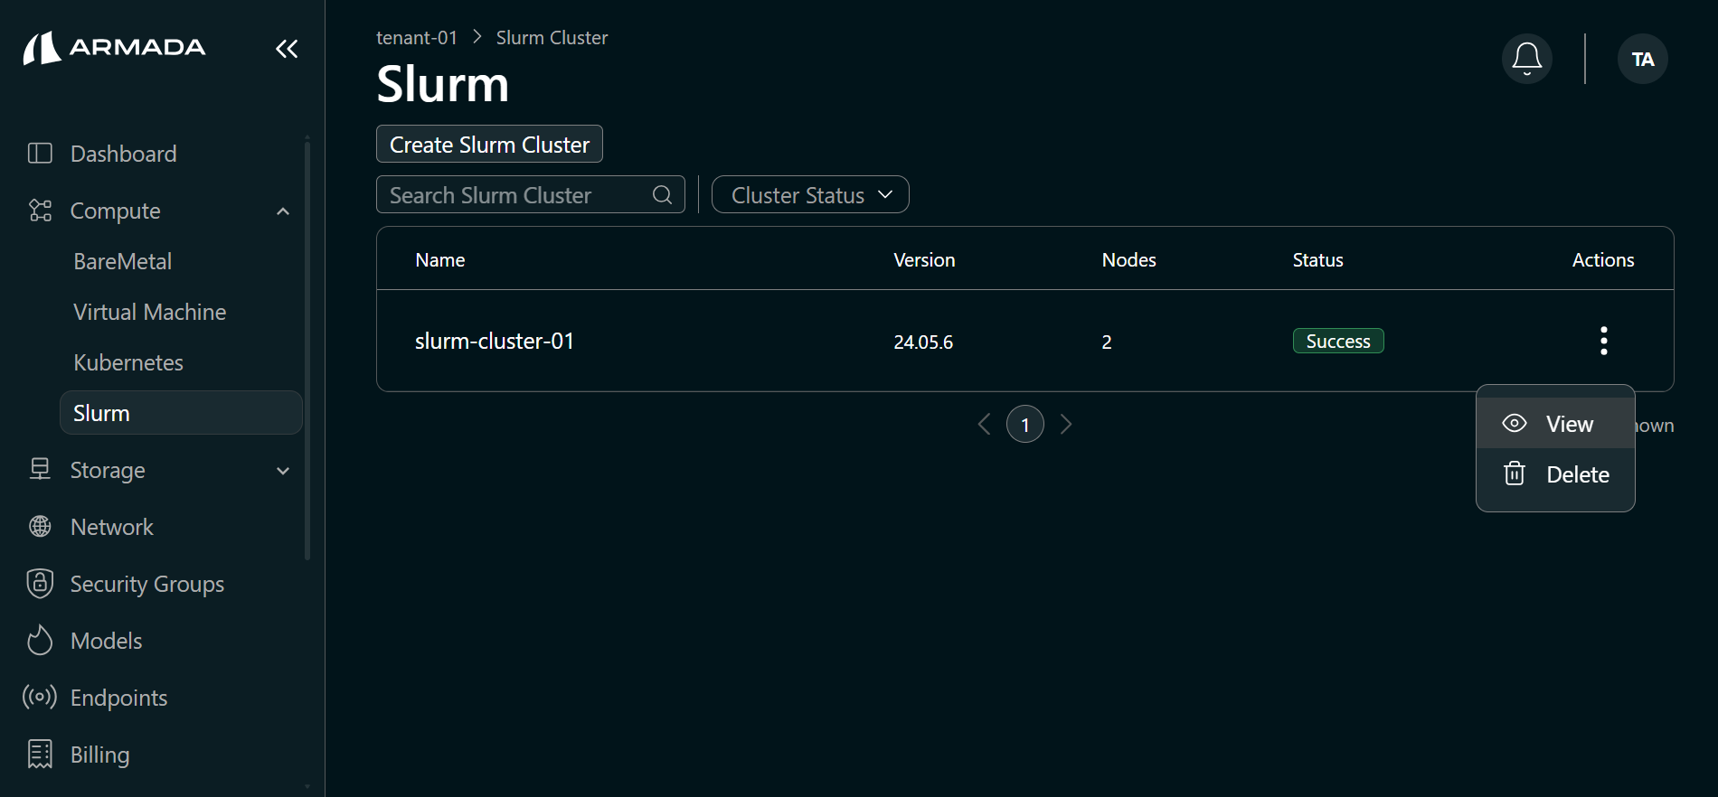Click the nodes count 2

1107,342
